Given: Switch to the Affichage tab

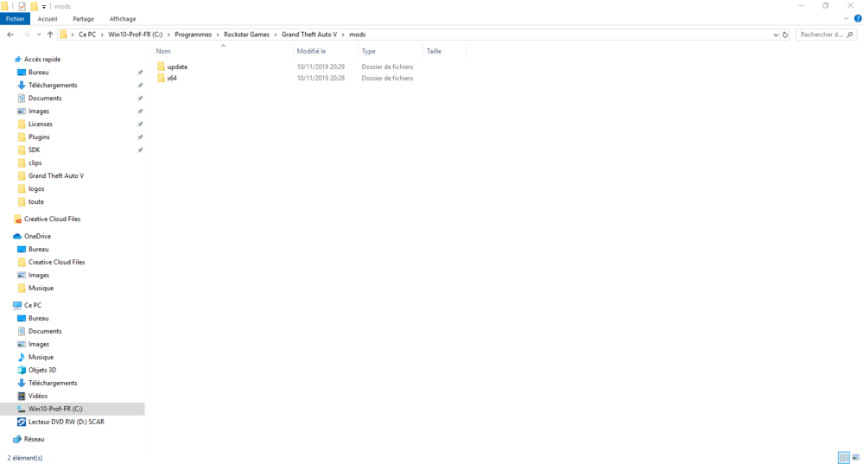Looking at the screenshot, I should 123,19.
